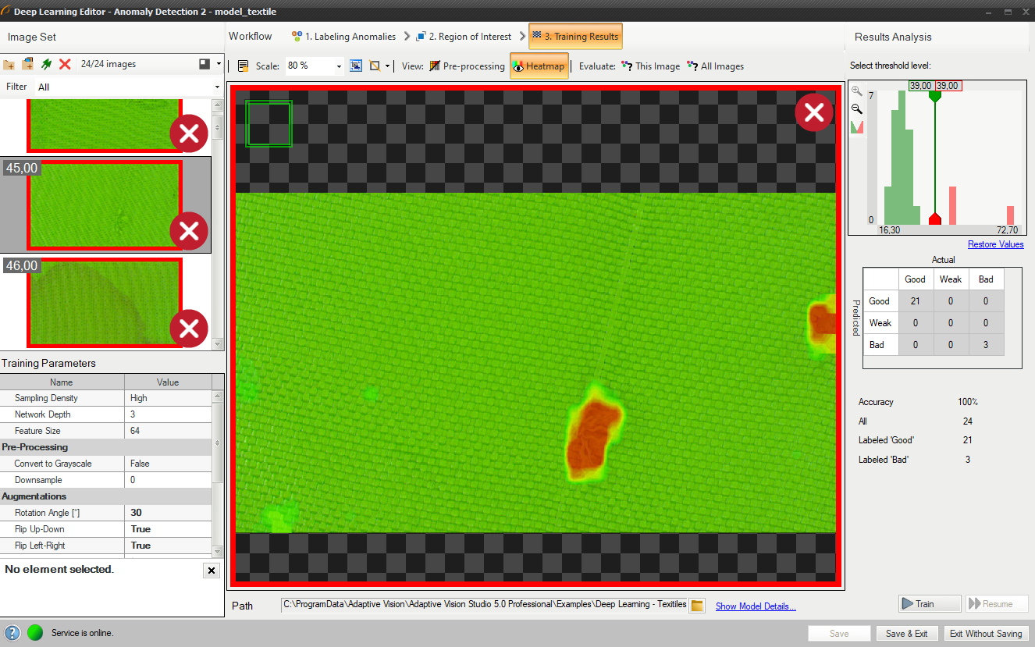Zoom out the threshold histogram

tap(857, 109)
